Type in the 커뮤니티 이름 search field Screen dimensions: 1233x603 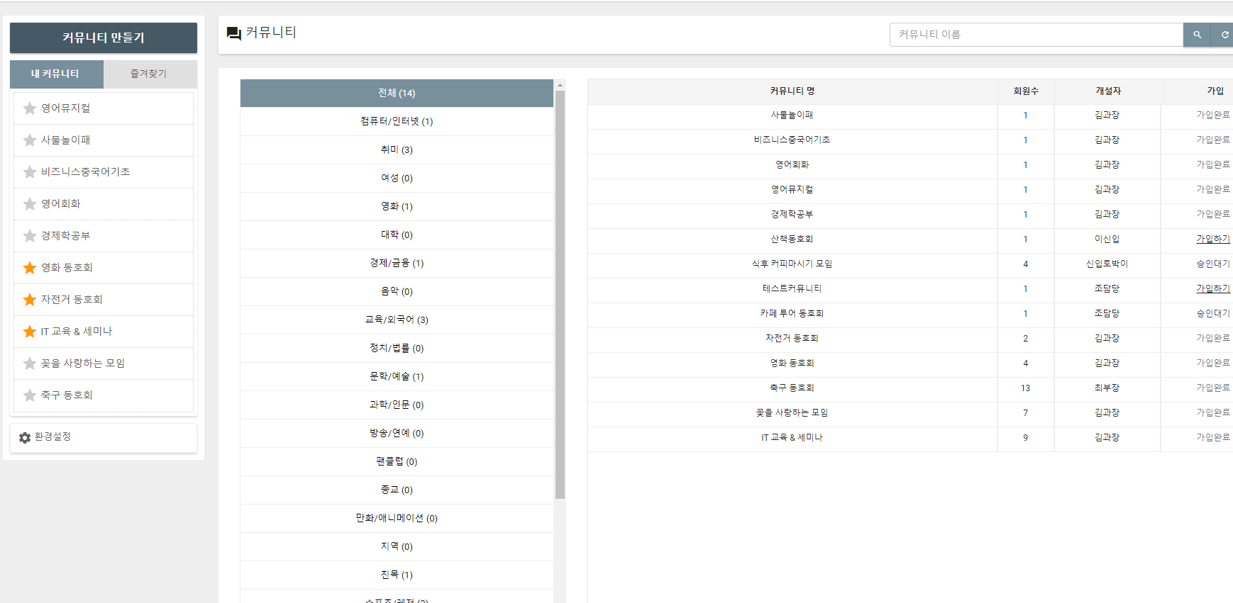click(x=1036, y=35)
